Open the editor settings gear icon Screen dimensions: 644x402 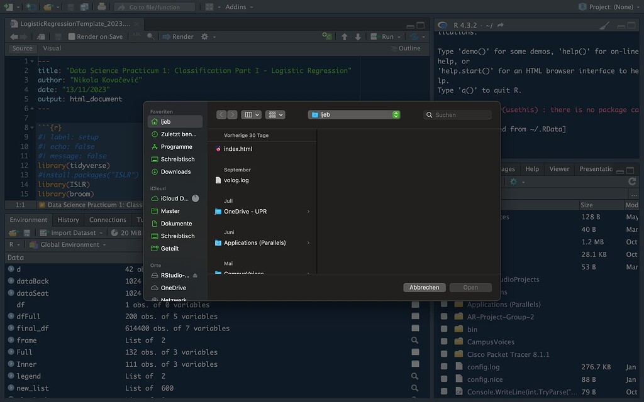(x=204, y=37)
